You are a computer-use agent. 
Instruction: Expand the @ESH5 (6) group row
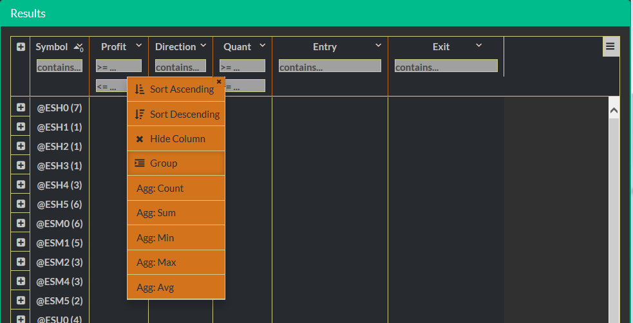[21, 204]
